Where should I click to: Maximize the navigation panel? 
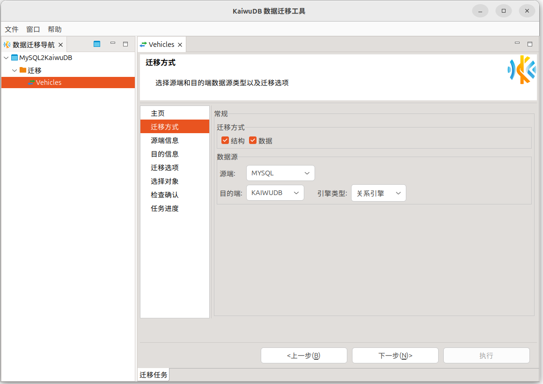(125, 44)
